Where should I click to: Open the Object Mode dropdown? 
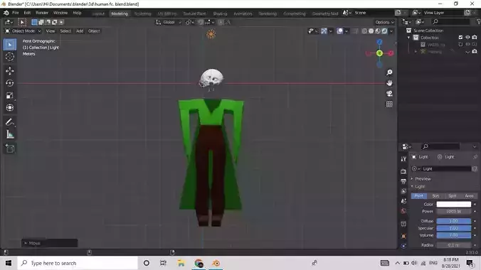23,31
